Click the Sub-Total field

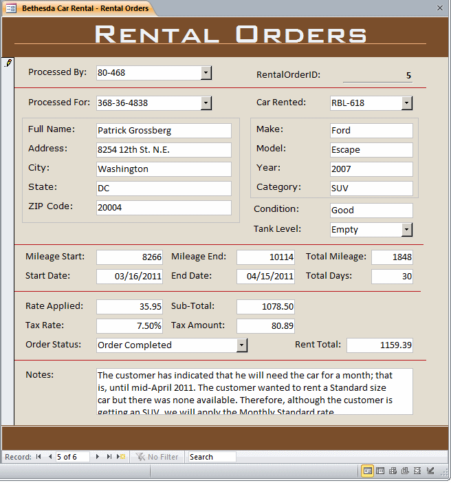[265, 307]
